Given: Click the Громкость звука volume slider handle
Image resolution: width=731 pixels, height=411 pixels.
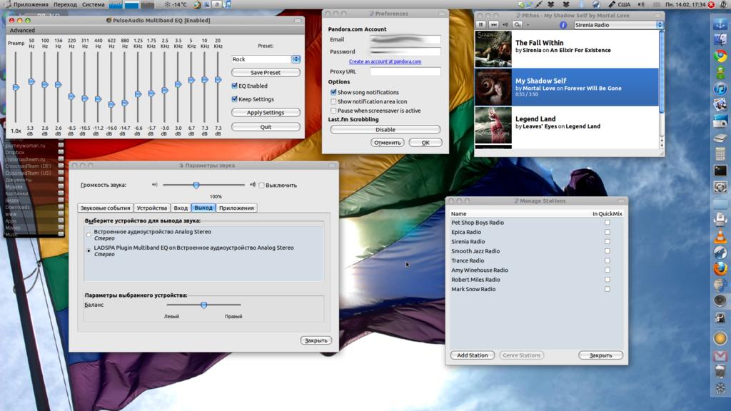Looking at the screenshot, I should pos(196,185).
